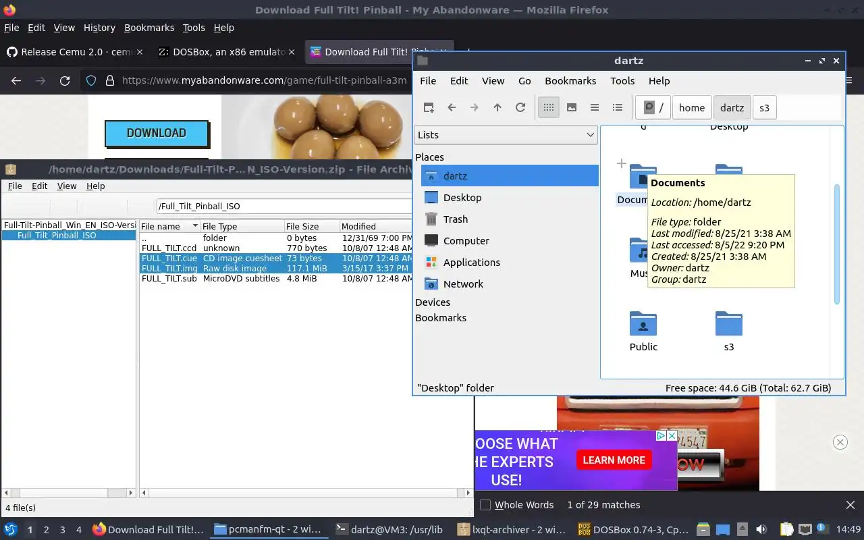The image size is (864, 540).
Task: Click LEARN MORE in the advertisement
Action: tap(614, 460)
